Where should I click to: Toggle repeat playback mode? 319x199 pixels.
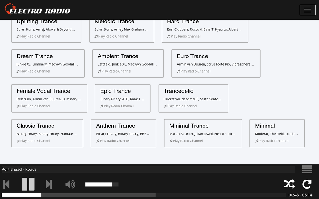307,184
